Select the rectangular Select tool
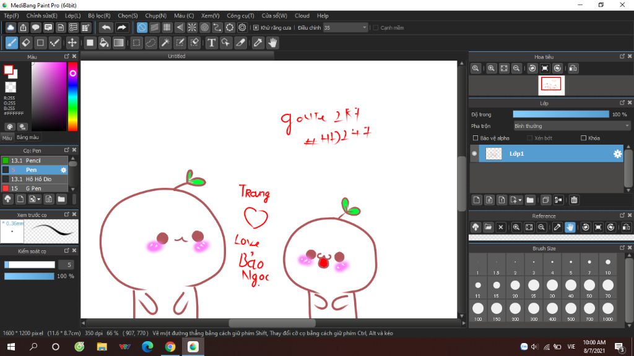This screenshot has width=634, height=356. point(137,43)
